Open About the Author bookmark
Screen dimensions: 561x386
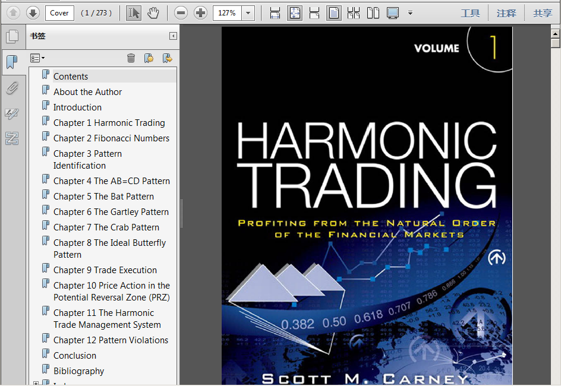pos(88,92)
